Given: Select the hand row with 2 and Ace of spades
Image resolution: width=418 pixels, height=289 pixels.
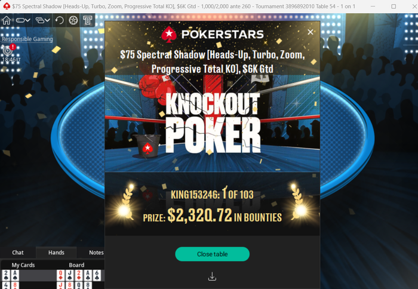Looking at the screenshot, I should click(x=53, y=275).
